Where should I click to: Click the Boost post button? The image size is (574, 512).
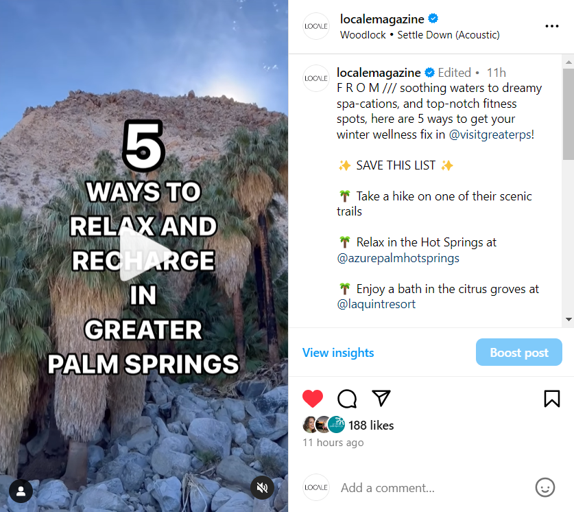pyautogui.click(x=518, y=352)
